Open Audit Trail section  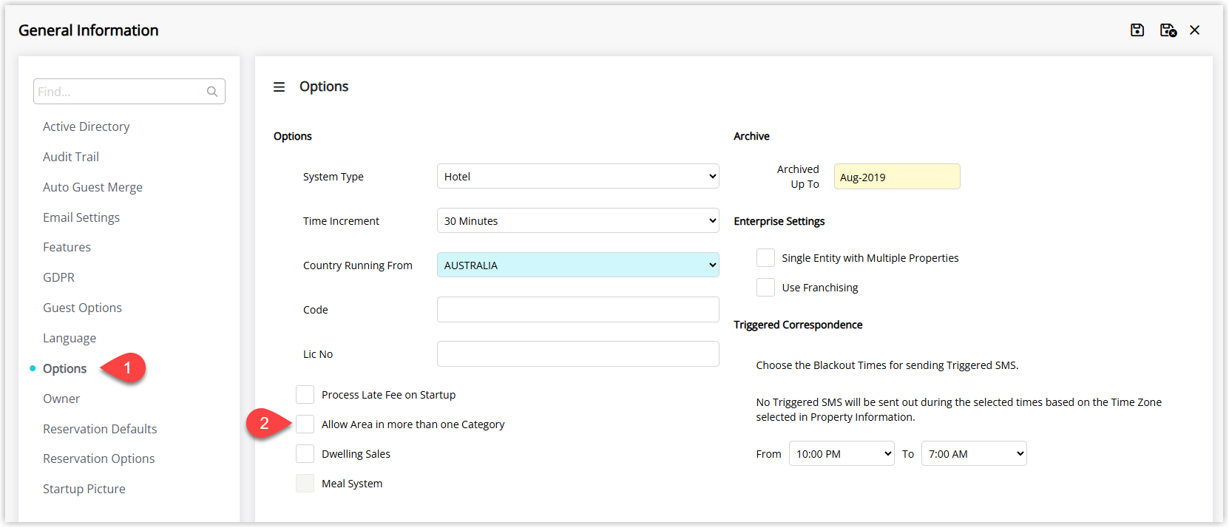(71, 157)
